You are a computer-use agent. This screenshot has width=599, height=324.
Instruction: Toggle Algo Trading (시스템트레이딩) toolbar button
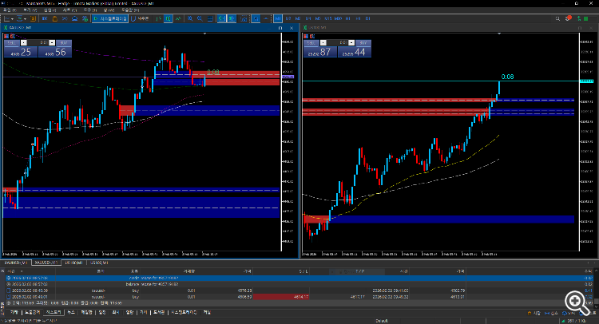coord(110,18)
